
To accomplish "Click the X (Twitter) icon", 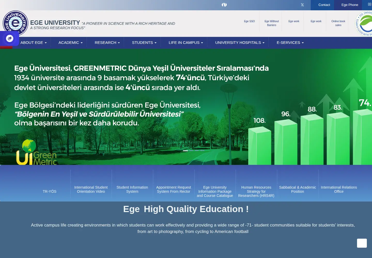I will 302,5.
